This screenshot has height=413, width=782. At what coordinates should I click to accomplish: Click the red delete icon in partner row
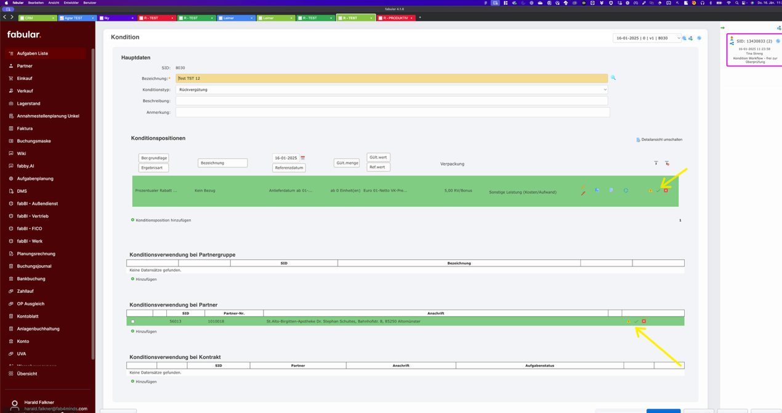(x=644, y=321)
